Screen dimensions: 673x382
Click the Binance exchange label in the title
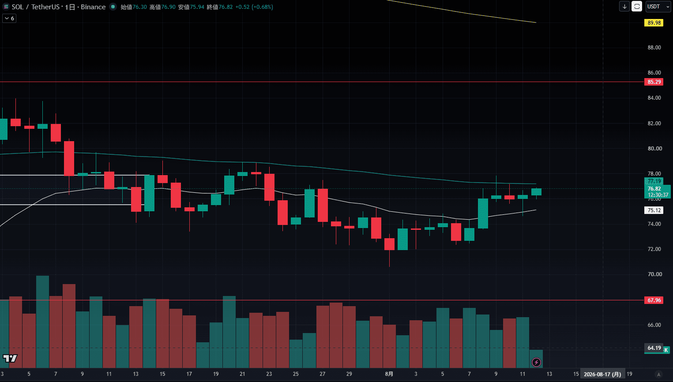pyautogui.click(x=93, y=7)
